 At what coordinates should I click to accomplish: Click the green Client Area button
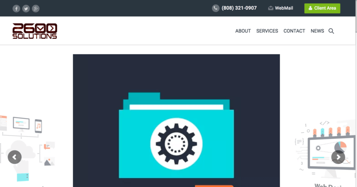[322, 8]
